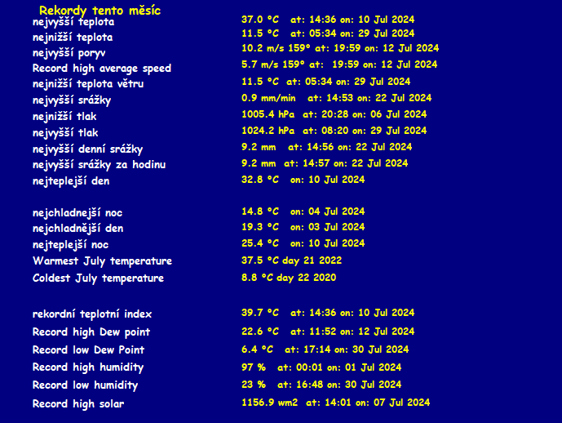This screenshot has height=423, width=562.
Task: Click the wind chill value beside 'nejnižší teplota větru'
Action: (325, 82)
